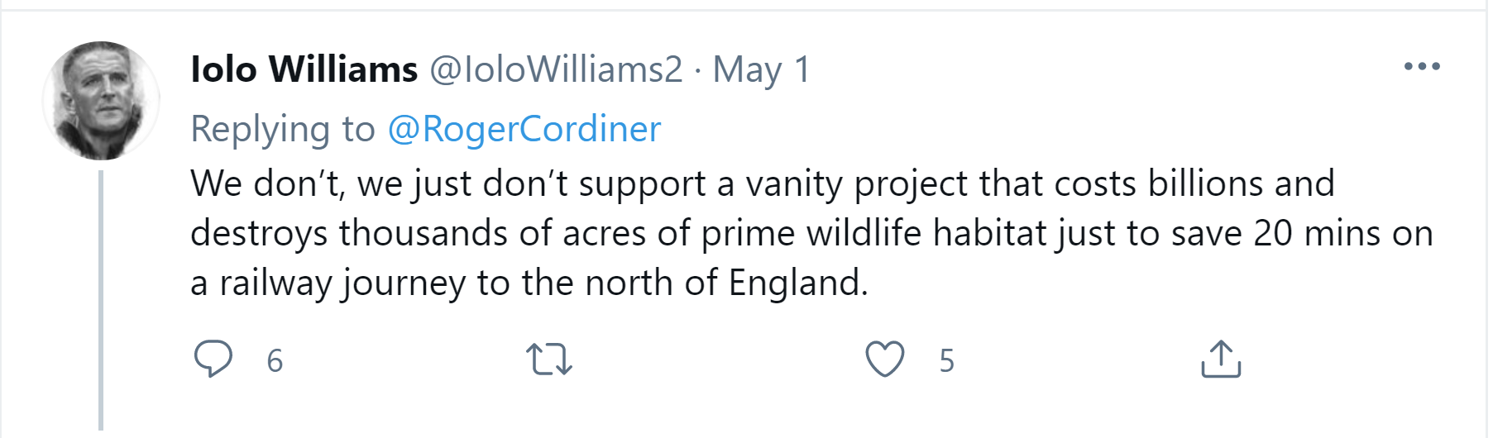This screenshot has height=438, width=1493.
Task: Click the reply speech bubble icon
Action: (x=213, y=359)
